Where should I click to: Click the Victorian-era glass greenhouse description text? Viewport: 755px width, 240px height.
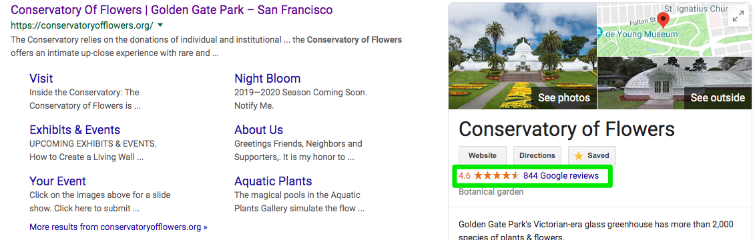point(595,230)
